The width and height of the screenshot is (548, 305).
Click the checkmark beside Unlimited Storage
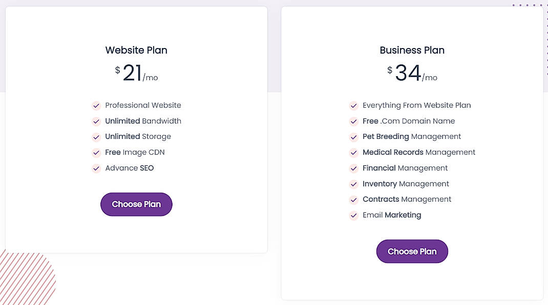coord(96,137)
